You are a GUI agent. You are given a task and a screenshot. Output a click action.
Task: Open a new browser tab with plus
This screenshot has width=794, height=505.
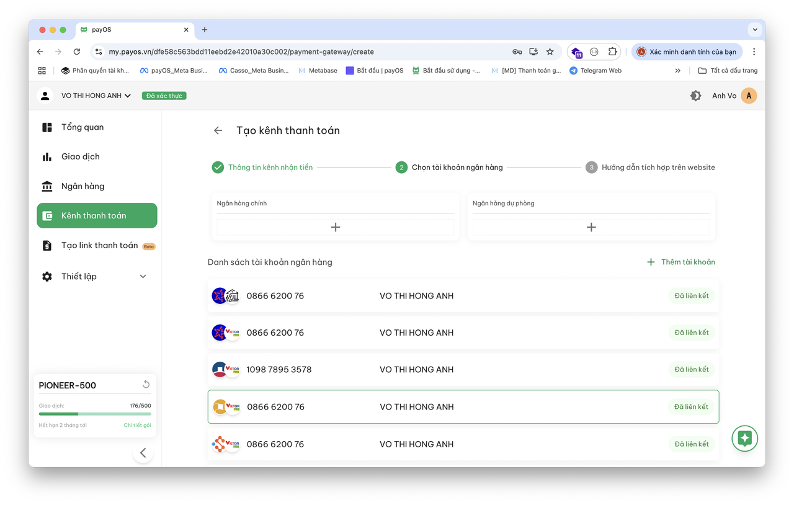[205, 30]
